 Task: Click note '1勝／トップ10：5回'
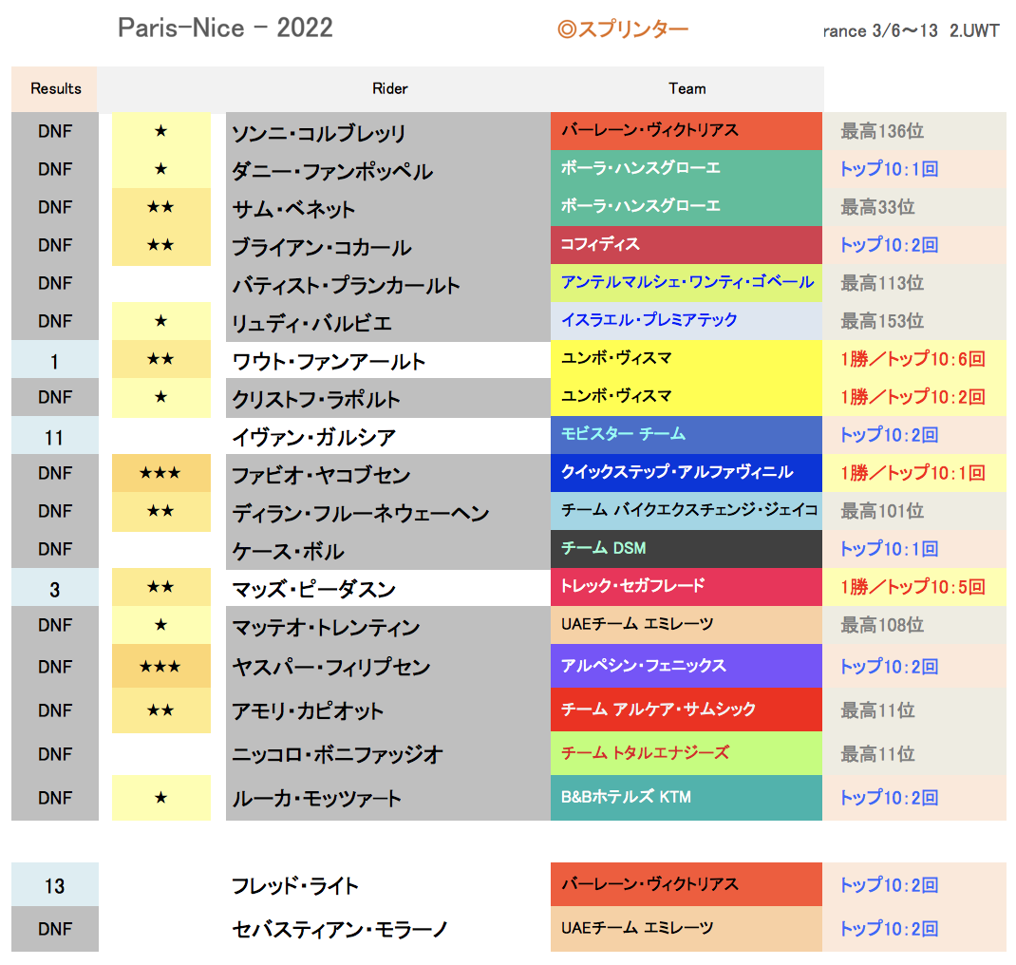(x=913, y=587)
